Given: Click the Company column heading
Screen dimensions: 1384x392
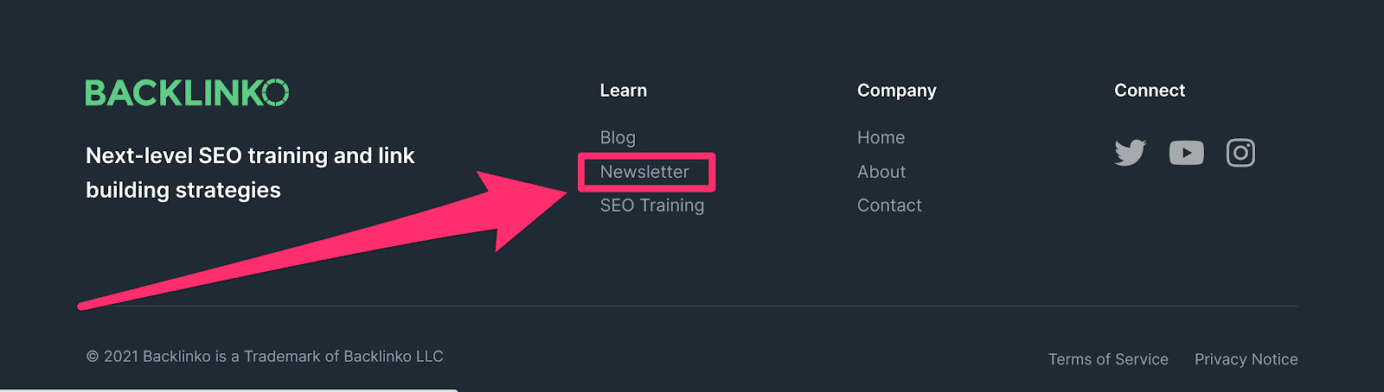Looking at the screenshot, I should click(896, 91).
